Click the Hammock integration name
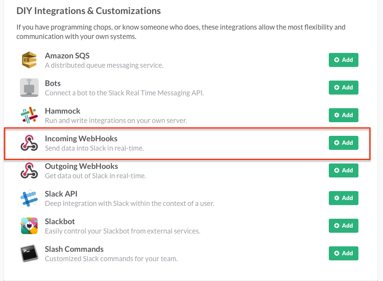The image size is (383, 281). (x=62, y=111)
